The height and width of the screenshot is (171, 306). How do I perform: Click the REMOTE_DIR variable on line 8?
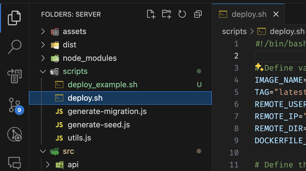tap(279, 128)
